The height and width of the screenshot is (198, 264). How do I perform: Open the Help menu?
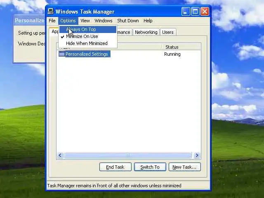click(148, 21)
